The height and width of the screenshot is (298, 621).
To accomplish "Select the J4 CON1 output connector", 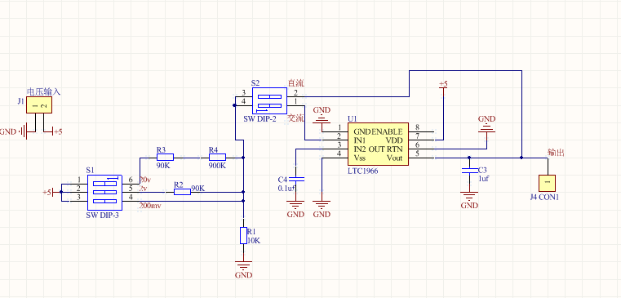I will tap(547, 184).
